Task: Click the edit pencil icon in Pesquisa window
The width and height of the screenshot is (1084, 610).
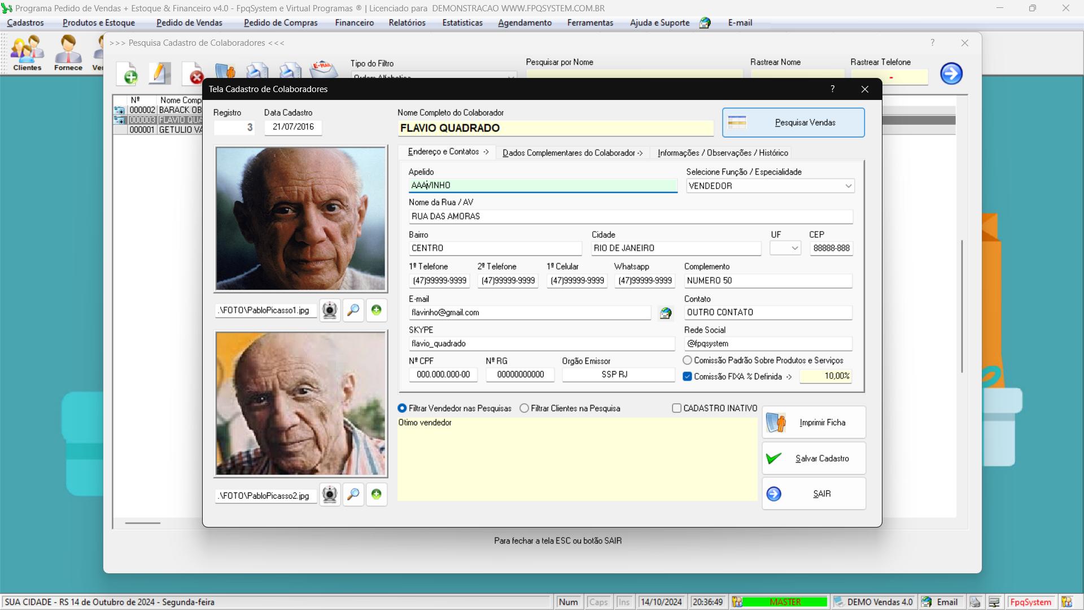Action: (160, 73)
